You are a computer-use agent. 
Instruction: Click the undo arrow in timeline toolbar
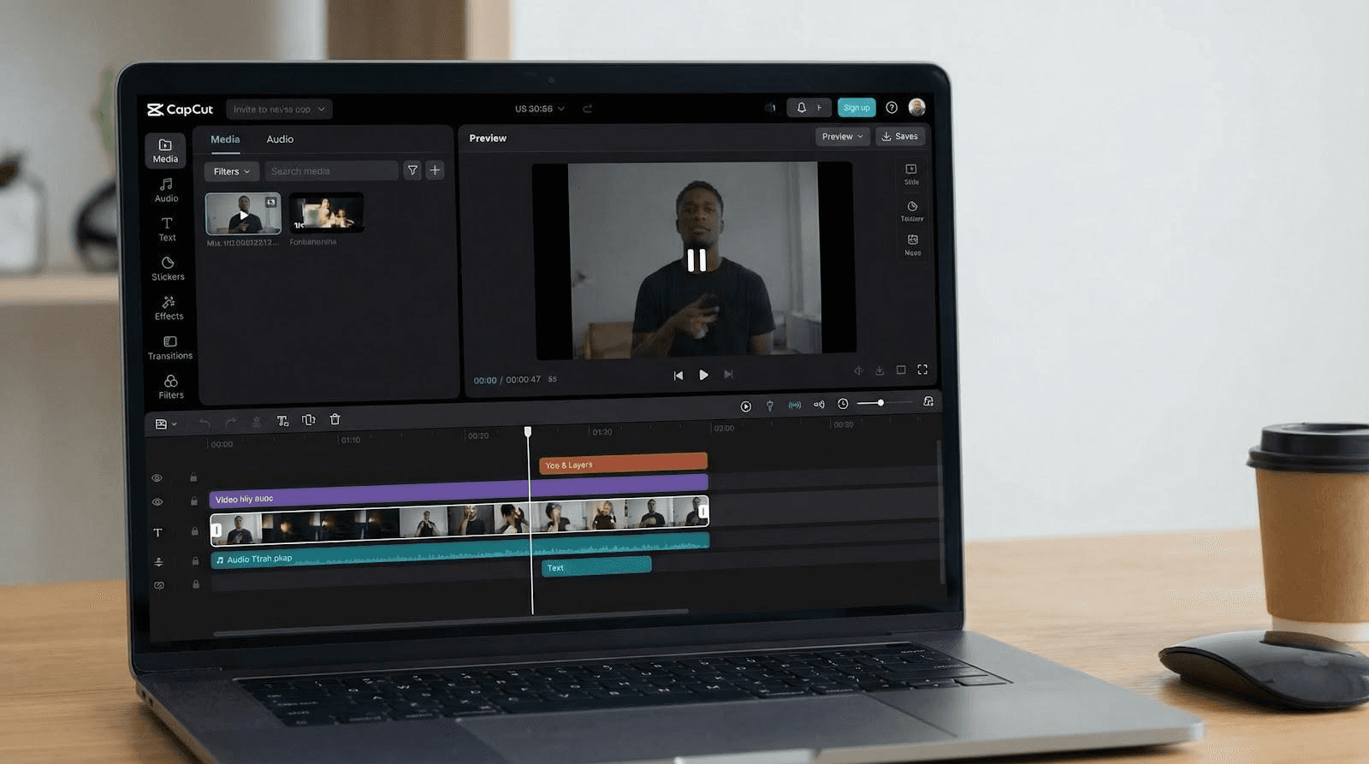[204, 423]
